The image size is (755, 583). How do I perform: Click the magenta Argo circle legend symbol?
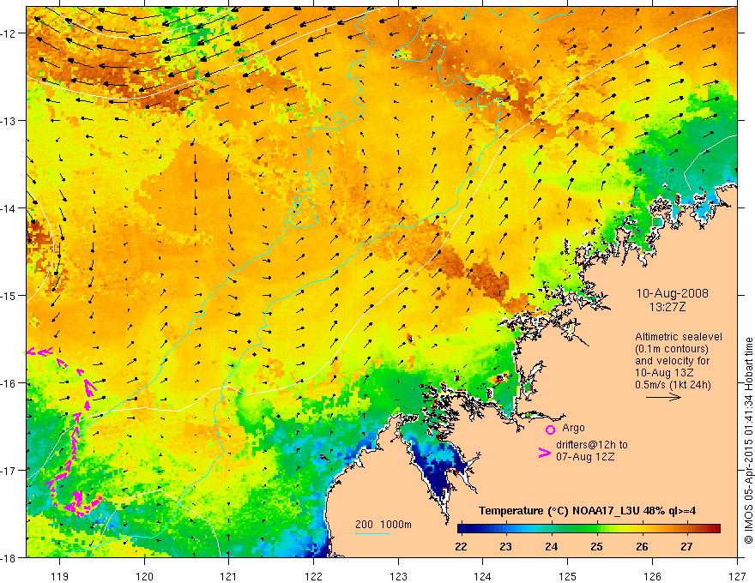pos(550,430)
